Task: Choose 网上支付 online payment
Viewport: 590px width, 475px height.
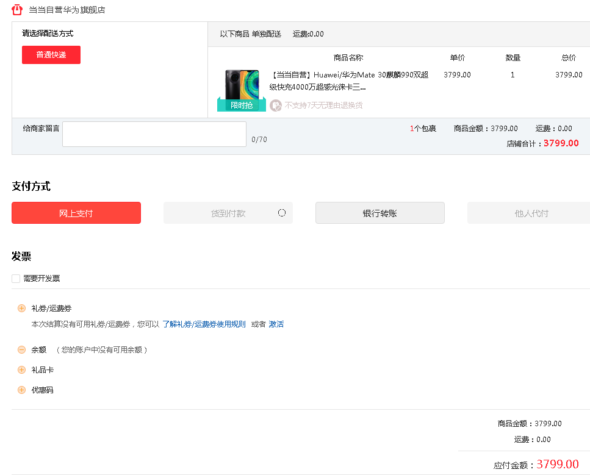Action: [x=76, y=213]
